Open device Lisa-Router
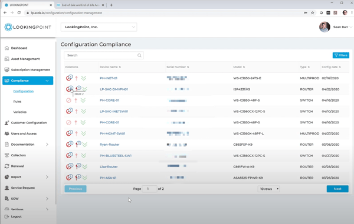 click(x=109, y=166)
